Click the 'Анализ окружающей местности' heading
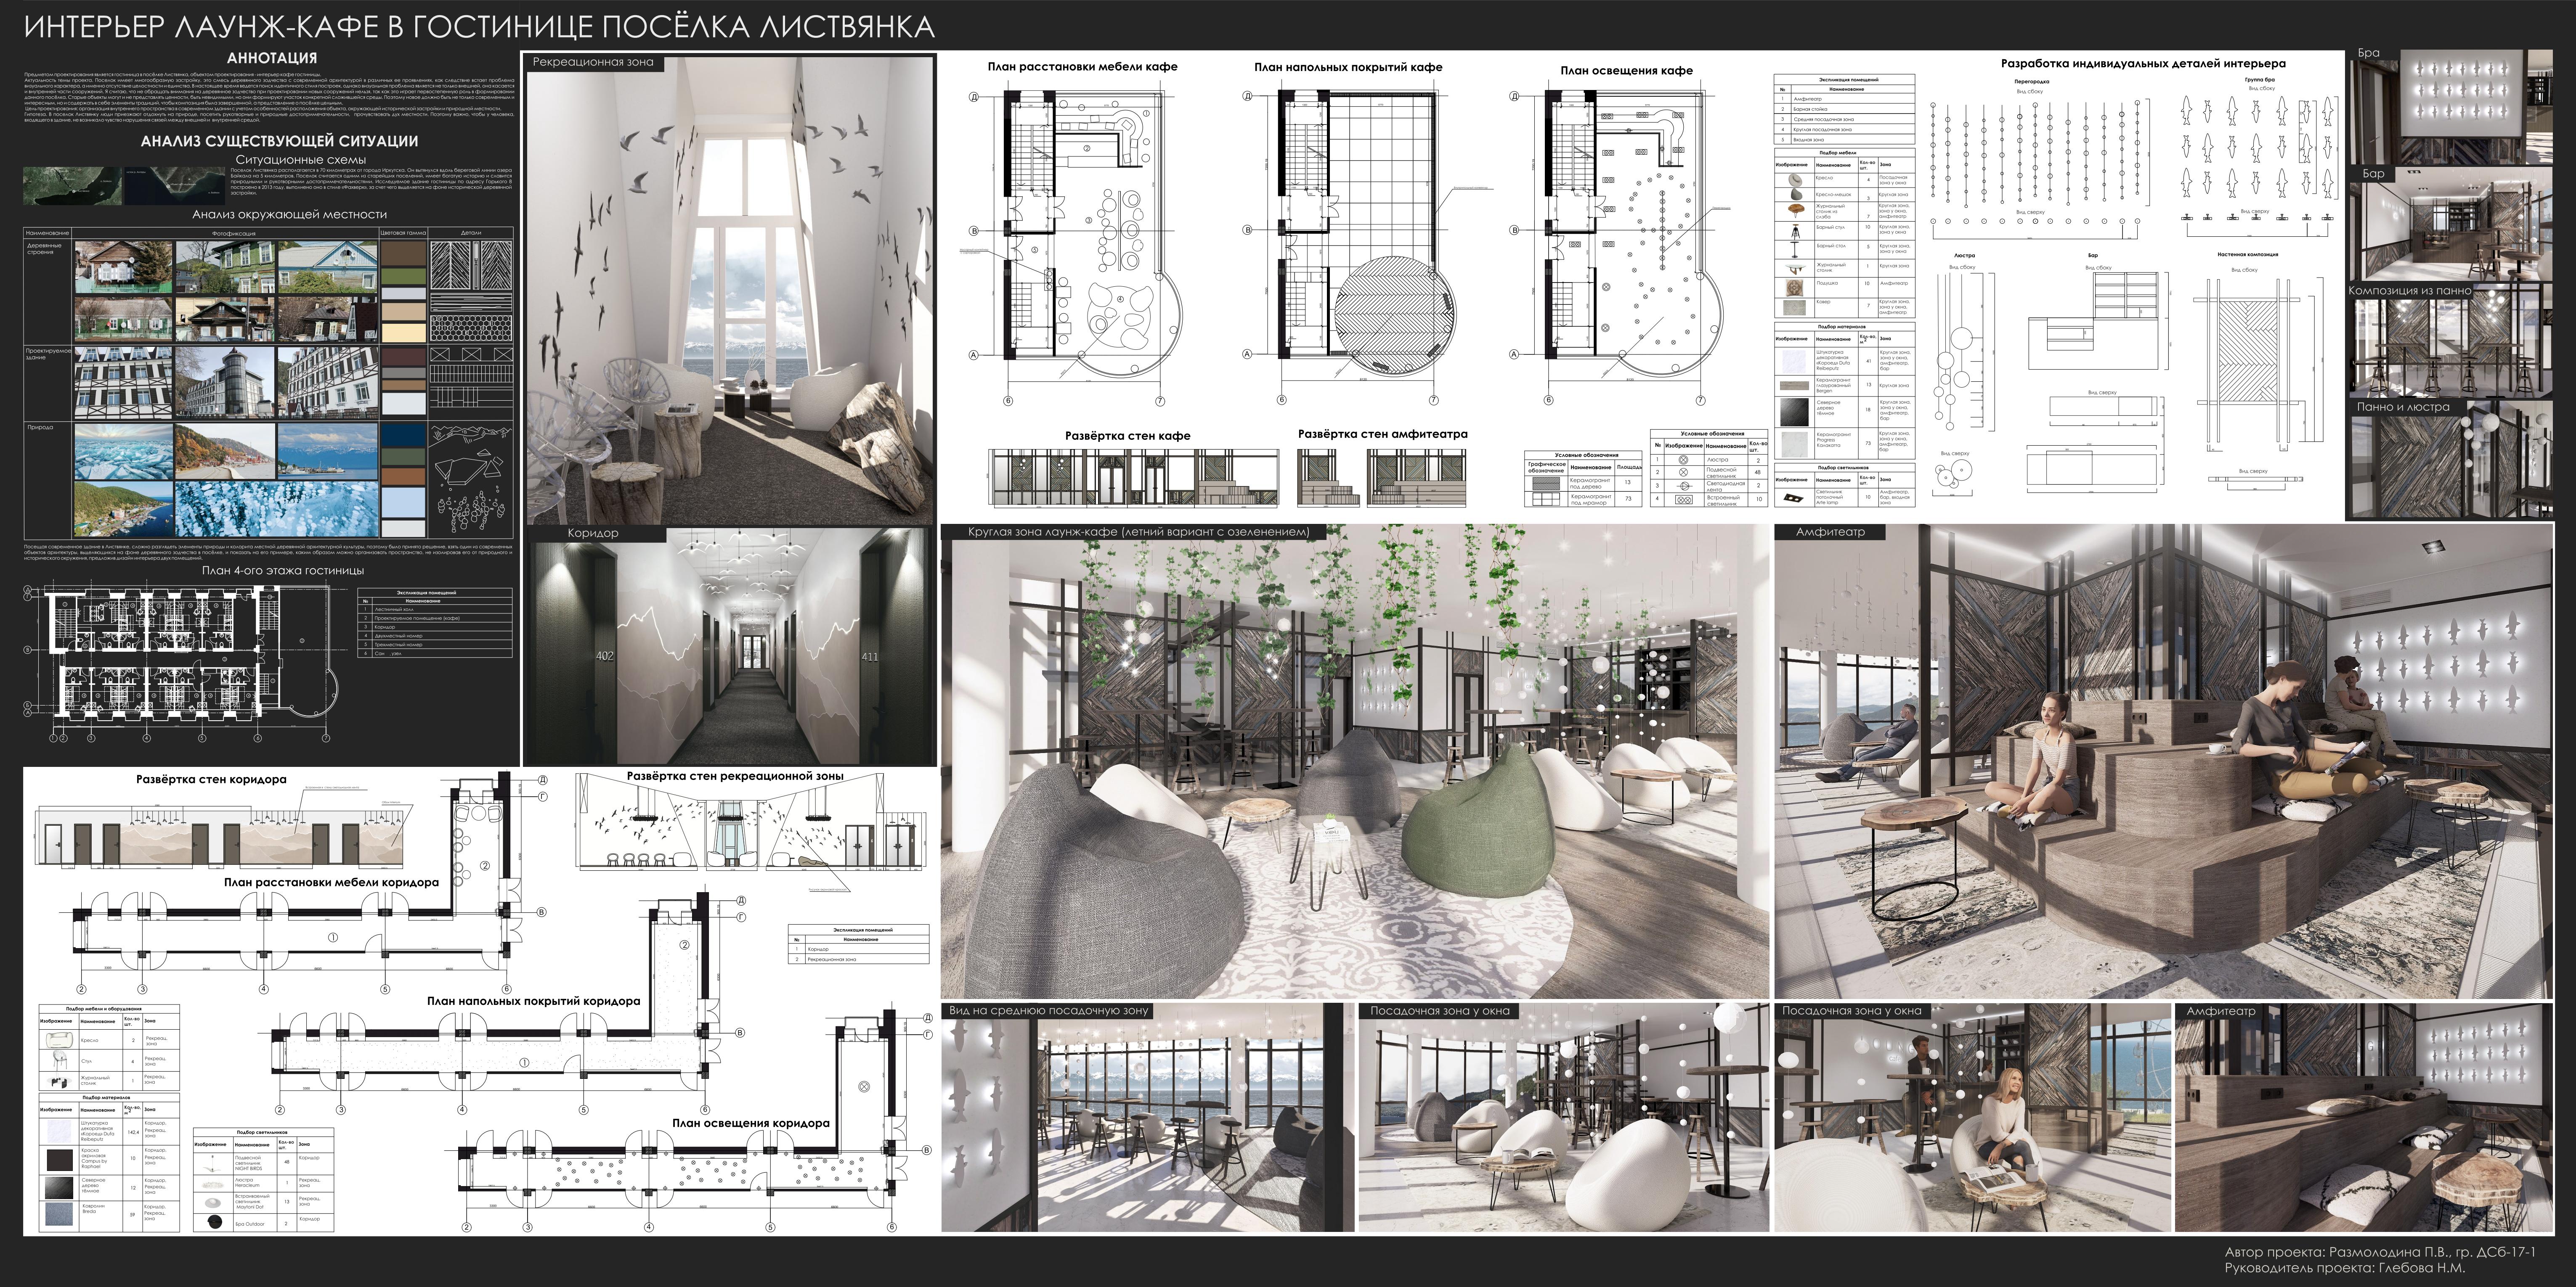Screen dimensions: 2576x1287 click(289, 214)
